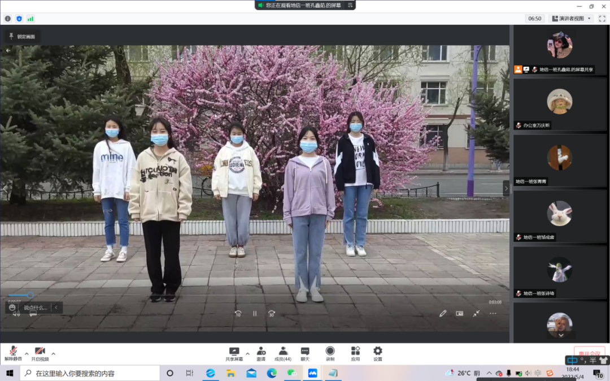Expand the audio options arrow beside 解除静音

[27, 354]
